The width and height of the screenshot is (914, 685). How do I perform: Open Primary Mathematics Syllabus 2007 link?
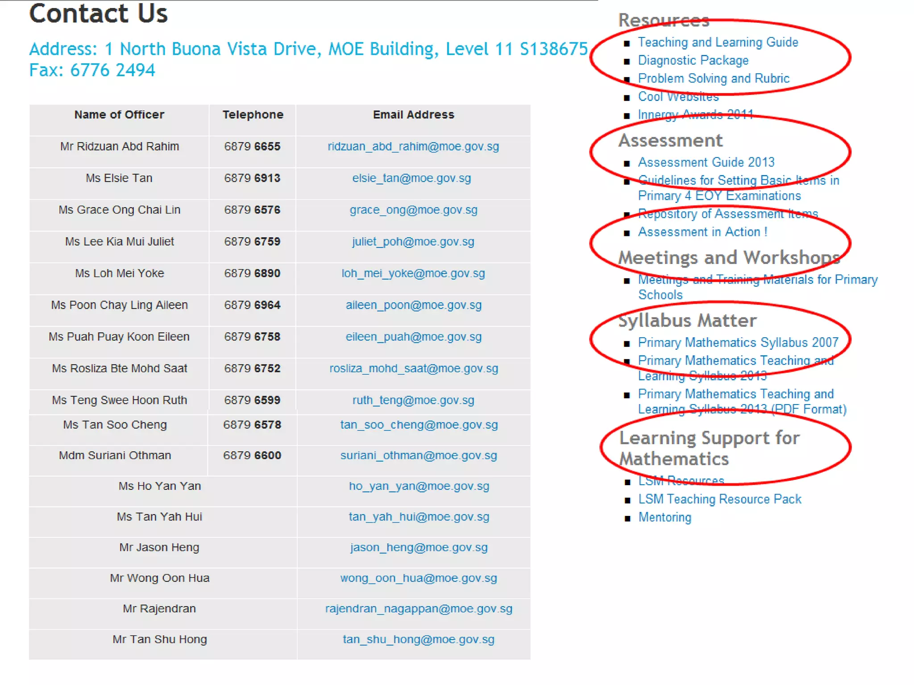738,342
